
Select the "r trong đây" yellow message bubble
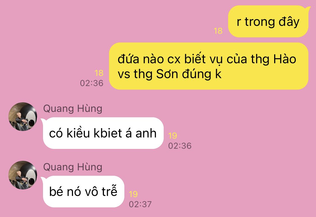pos(268,21)
